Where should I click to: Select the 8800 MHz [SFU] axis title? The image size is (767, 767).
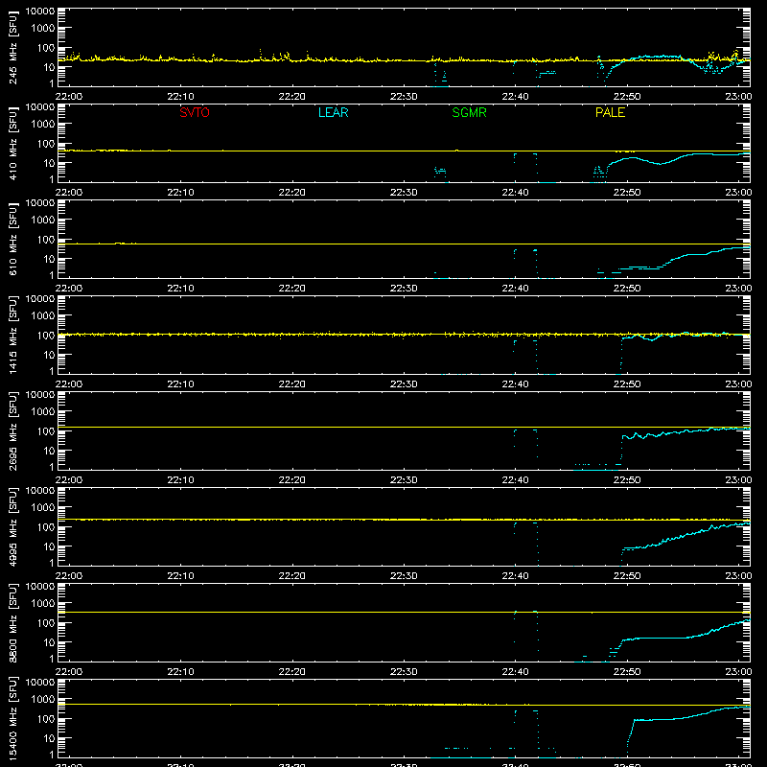pyautogui.click(x=13, y=622)
